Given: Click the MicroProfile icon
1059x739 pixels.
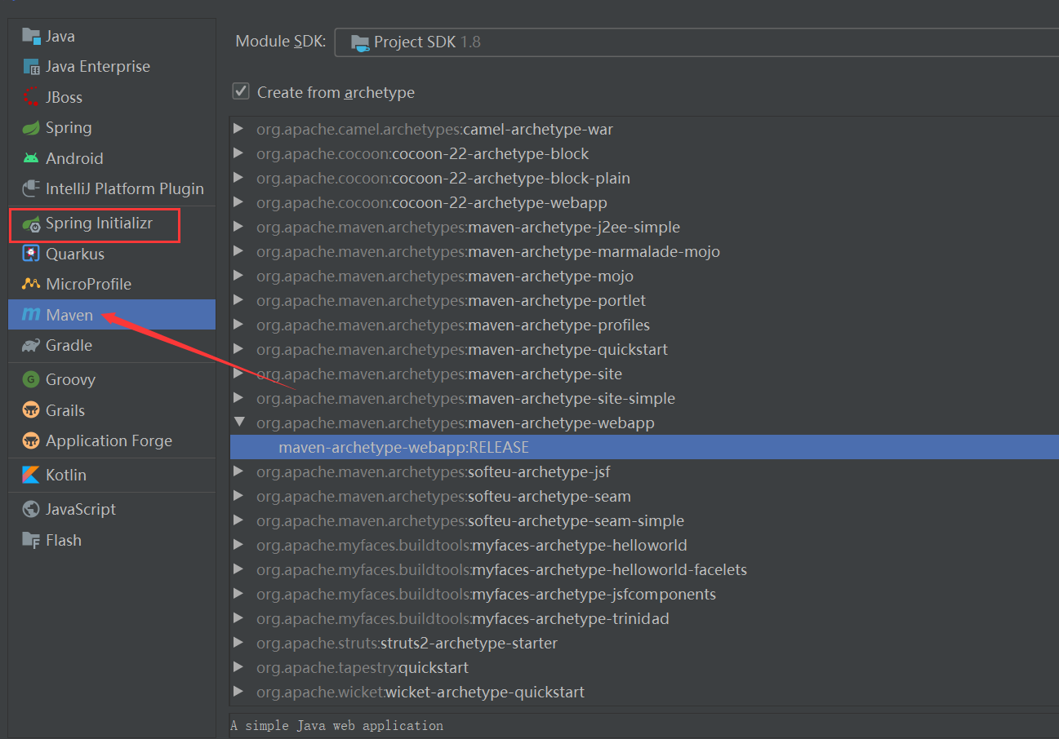Looking at the screenshot, I should point(31,285).
